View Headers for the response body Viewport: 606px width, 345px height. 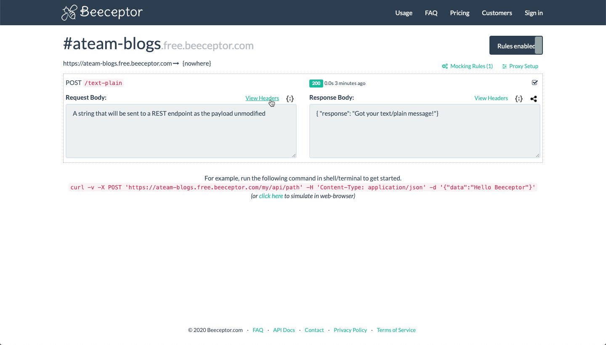[x=491, y=98]
